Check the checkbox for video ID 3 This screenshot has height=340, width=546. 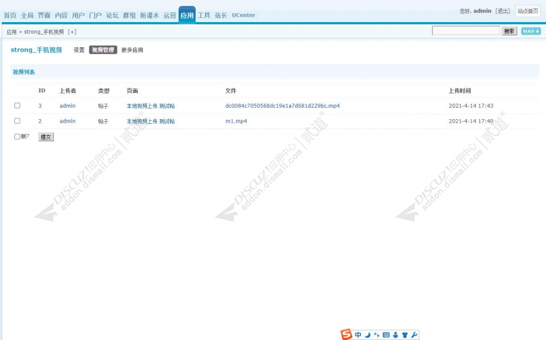17,105
